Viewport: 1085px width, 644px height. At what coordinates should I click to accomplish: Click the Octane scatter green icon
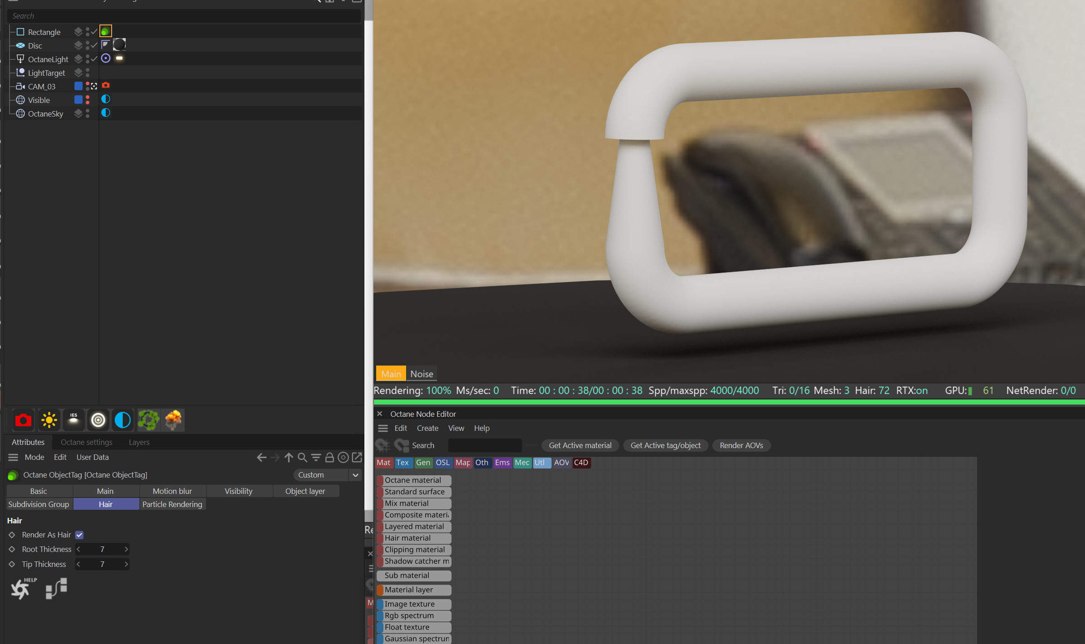click(x=148, y=420)
